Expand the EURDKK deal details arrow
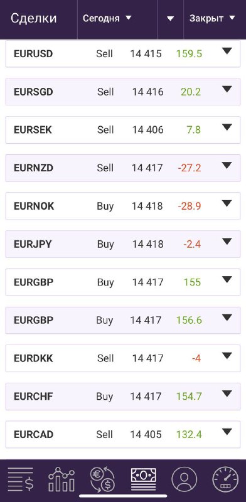 point(227,356)
